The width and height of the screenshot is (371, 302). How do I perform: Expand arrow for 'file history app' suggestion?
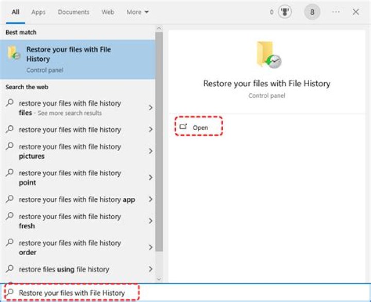pyautogui.click(x=150, y=199)
